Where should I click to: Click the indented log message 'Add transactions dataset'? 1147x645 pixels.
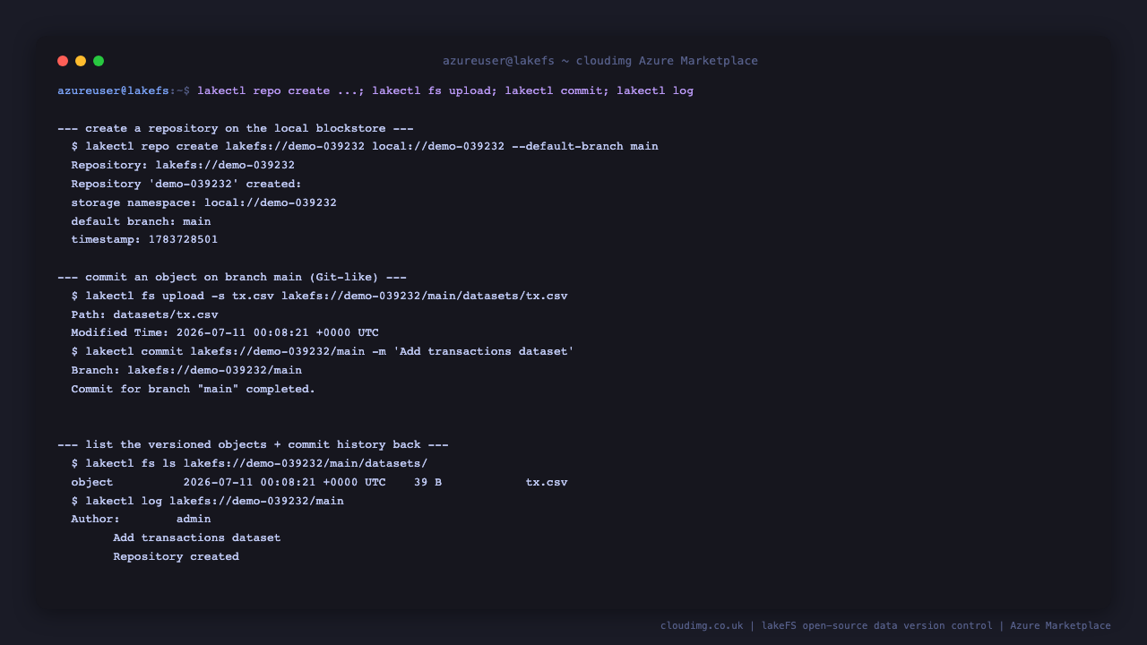[197, 537]
